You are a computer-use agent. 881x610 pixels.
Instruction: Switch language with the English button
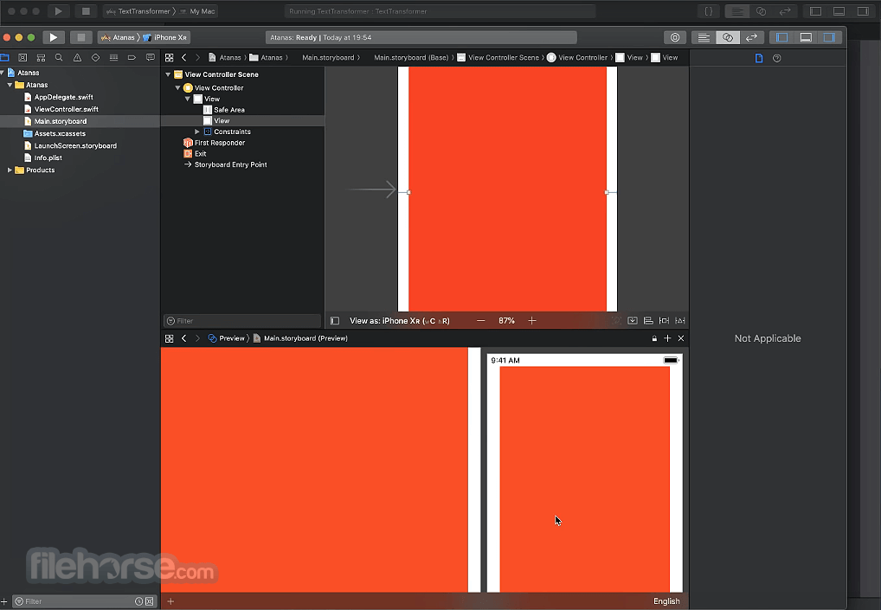[x=666, y=600]
